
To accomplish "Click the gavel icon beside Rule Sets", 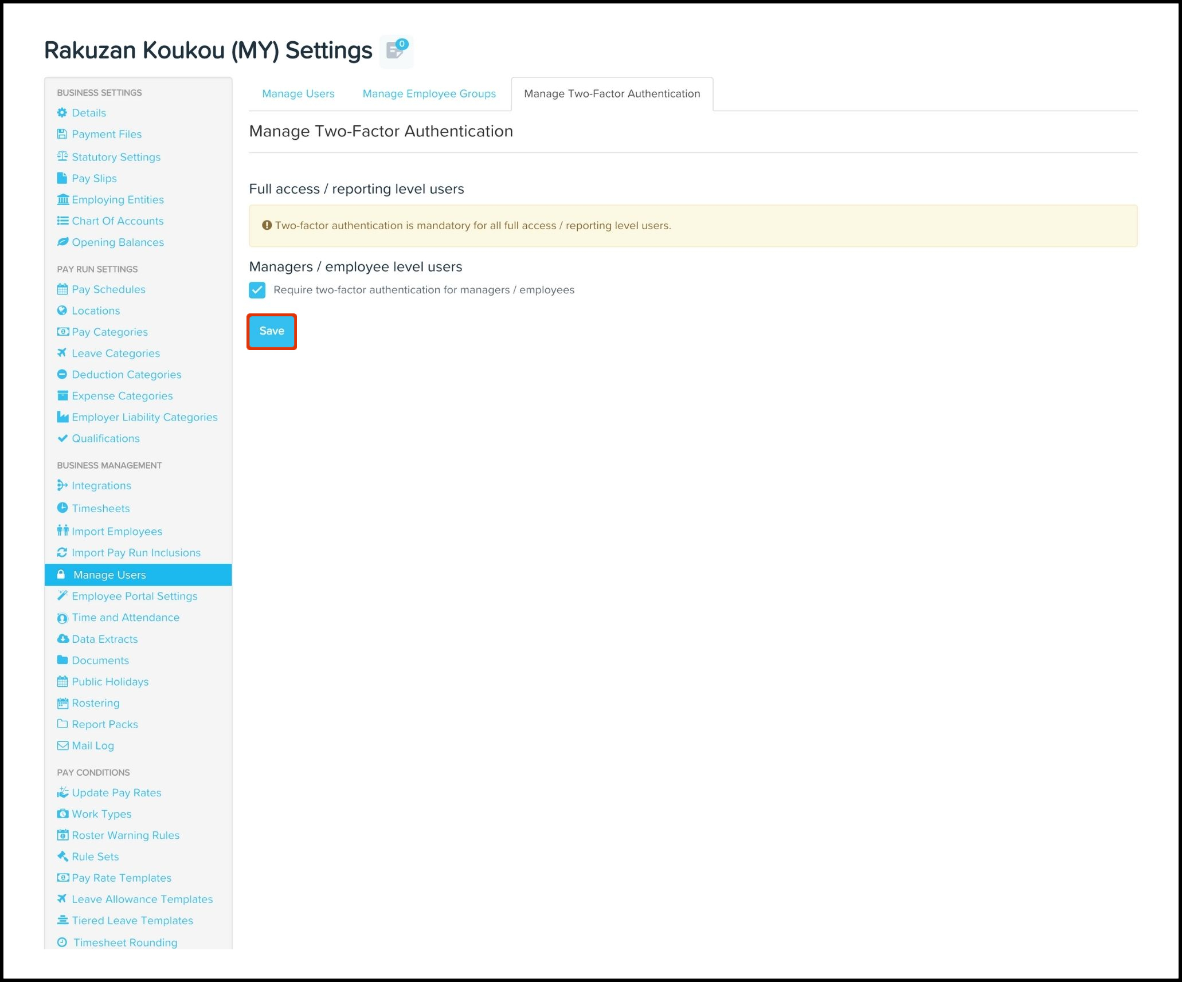I will [x=62, y=857].
